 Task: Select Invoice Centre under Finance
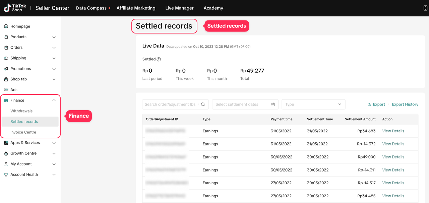click(23, 132)
